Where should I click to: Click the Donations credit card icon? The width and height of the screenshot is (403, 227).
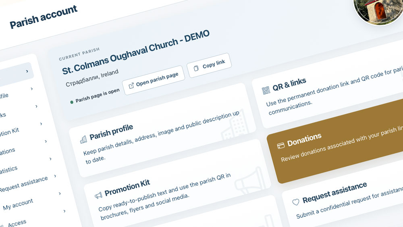pyautogui.click(x=280, y=146)
